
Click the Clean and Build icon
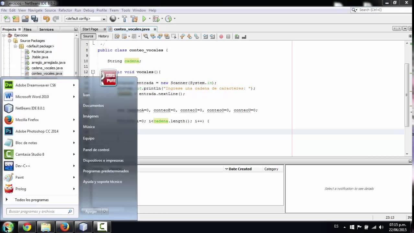[134, 19]
